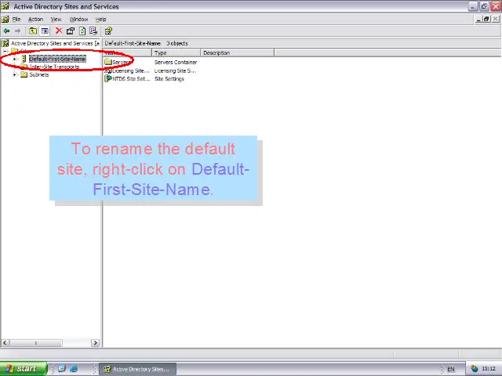
Task: Open the Properties toolbar icon
Action: tap(71, 31)
